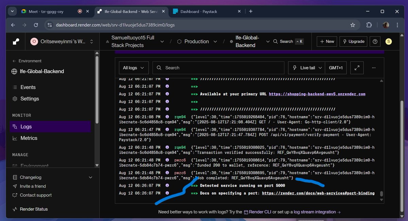Reload the page with refresh icon
The image size is (408, 221).
point(36,25)
